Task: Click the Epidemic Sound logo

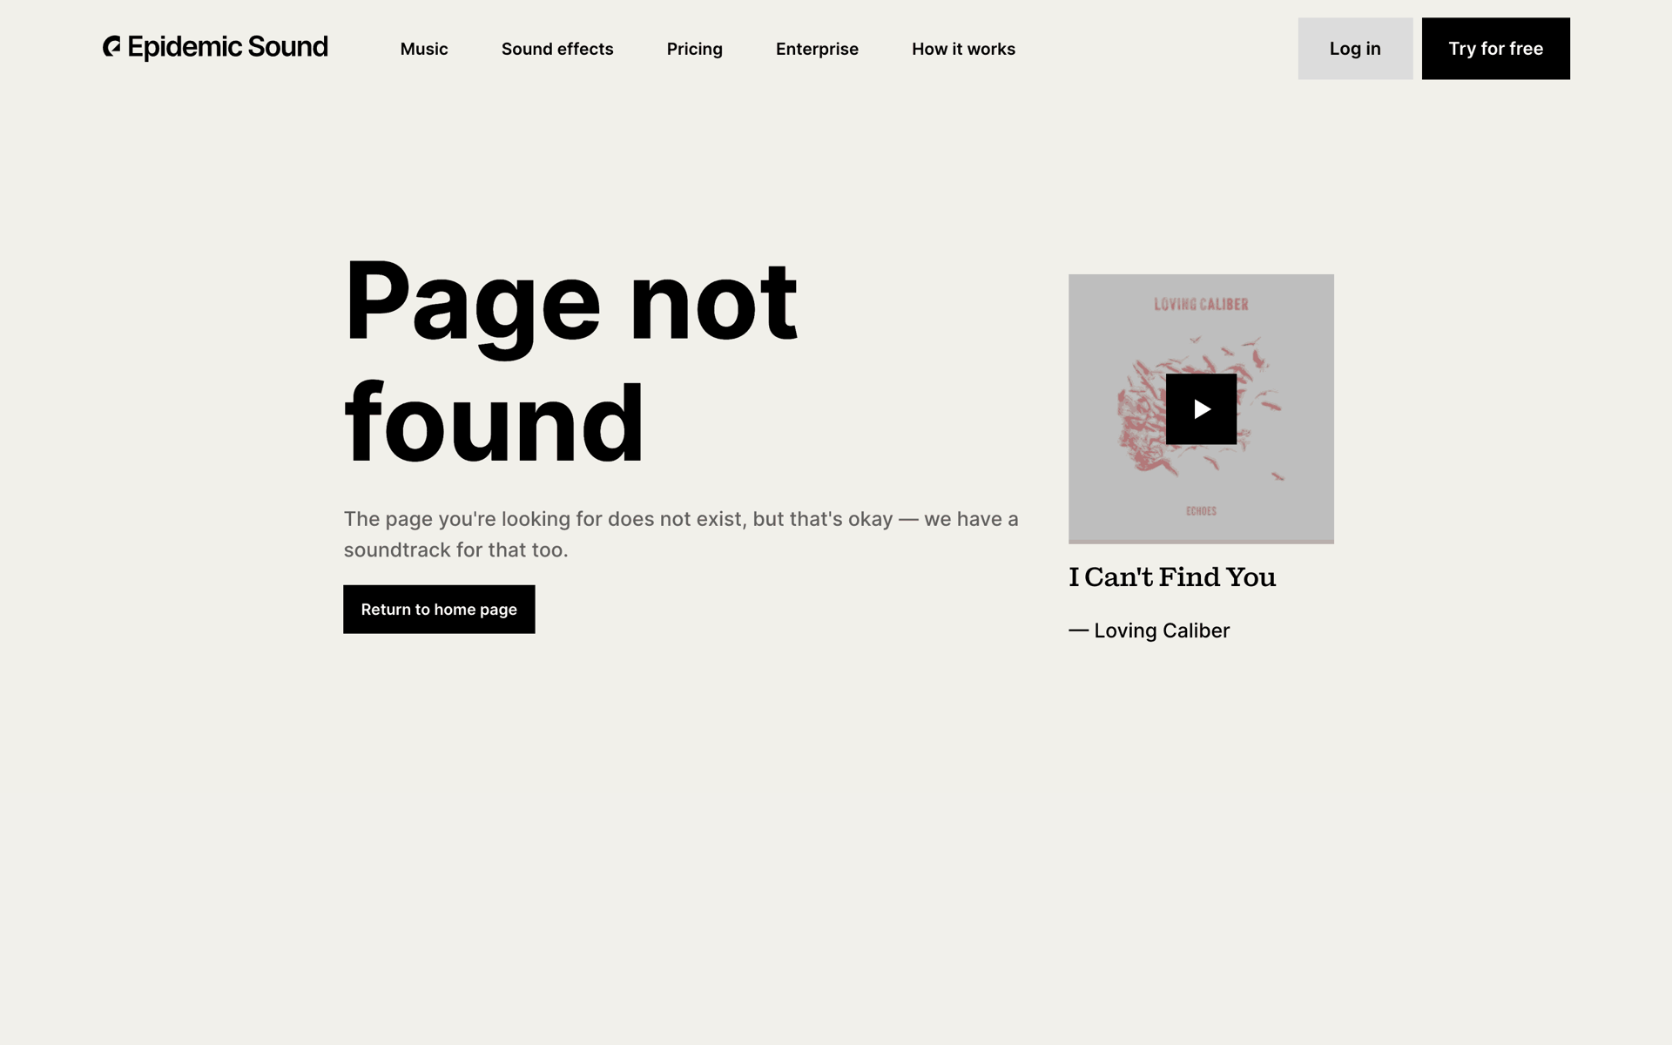Action: click(x=215, y=47)
